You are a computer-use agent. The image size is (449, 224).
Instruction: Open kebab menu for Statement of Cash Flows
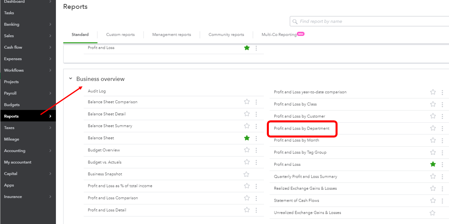pos(443,200)
